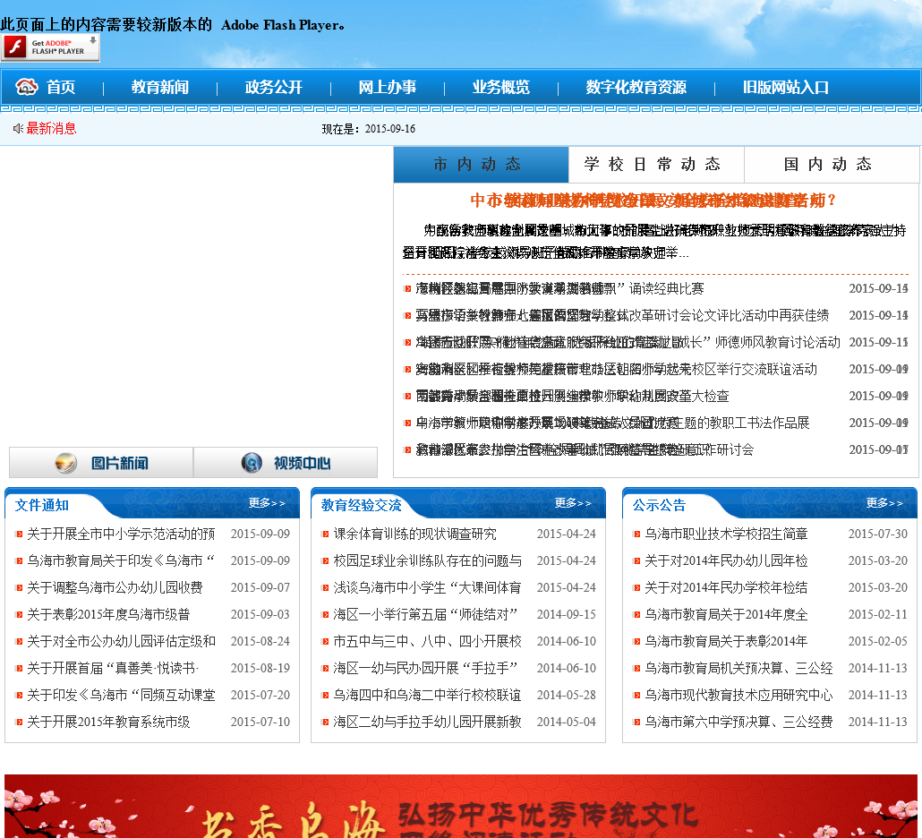922x838 pixels.
Task: Open 乌海四中和乌海二中举行校校联谊 article
Action: click(x=428, y=695)
